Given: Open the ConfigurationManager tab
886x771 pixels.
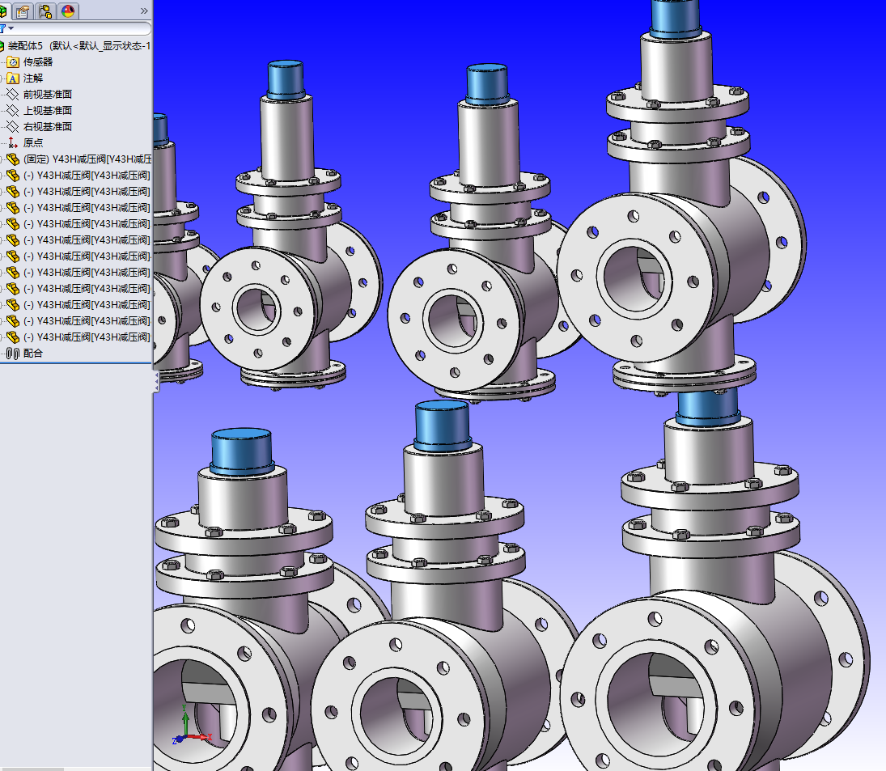Looking at the screenshot, I should coord(46,11).
